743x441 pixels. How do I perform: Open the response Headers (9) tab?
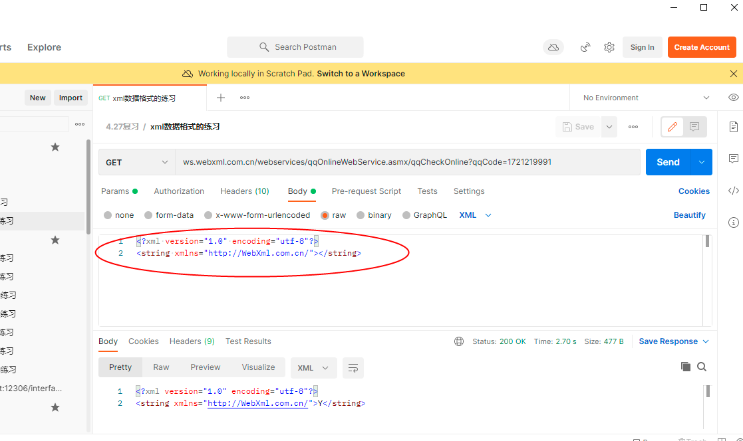pos(192,341)
